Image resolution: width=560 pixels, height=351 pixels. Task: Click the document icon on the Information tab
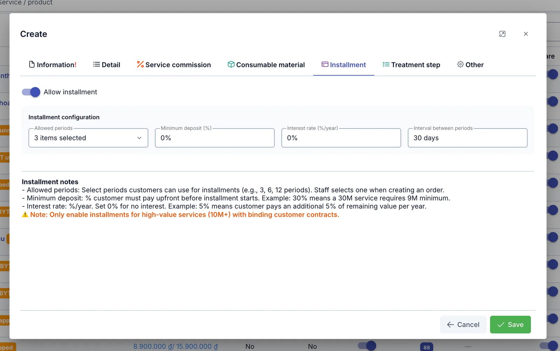point(32,64)
